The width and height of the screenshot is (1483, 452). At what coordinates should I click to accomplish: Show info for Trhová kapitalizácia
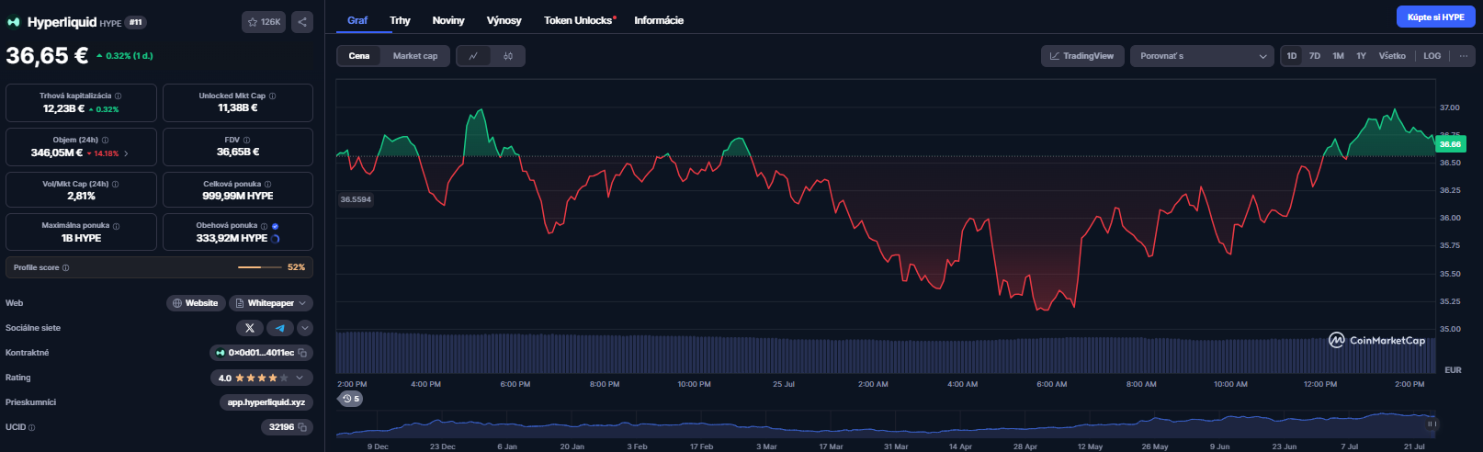click(118, 96)
